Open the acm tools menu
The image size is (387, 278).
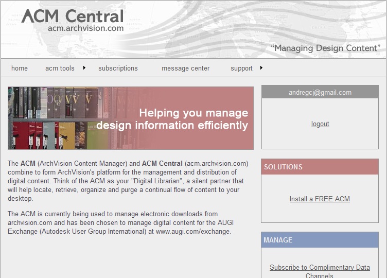point(60,68)
